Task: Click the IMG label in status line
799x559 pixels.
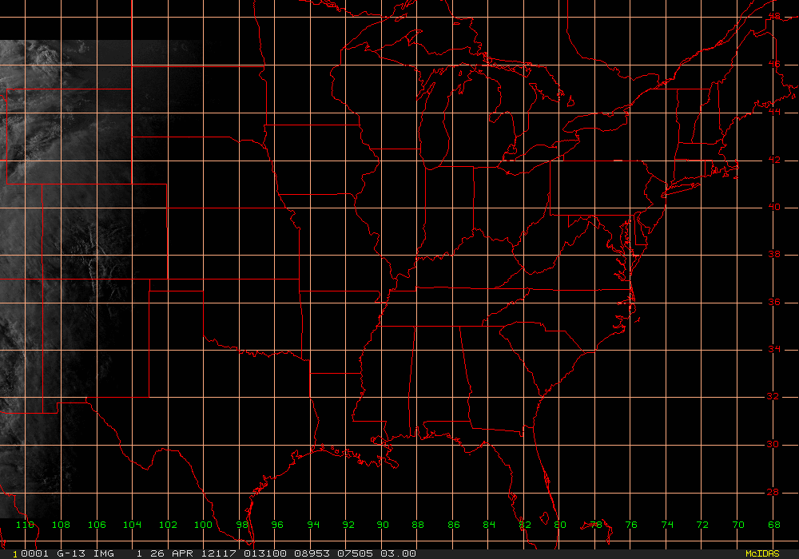Action: [x=104, y=553]
